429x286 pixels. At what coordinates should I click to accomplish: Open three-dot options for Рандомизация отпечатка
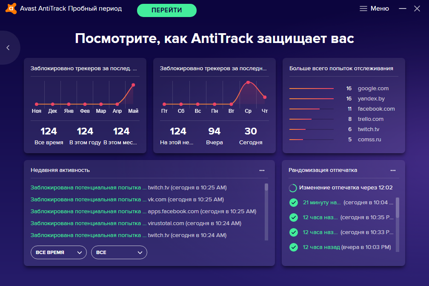393,170
